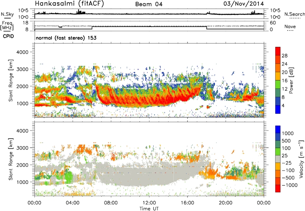Click the 'Freq. [MHz]' label

pyautogui.click(x=7, y=26)
